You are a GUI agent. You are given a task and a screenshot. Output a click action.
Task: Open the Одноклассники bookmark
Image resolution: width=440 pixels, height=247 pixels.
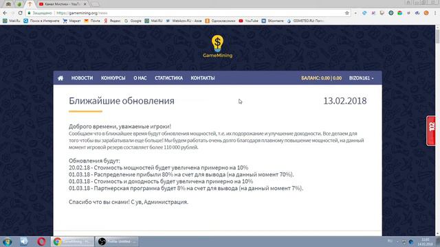coord(220,21)
